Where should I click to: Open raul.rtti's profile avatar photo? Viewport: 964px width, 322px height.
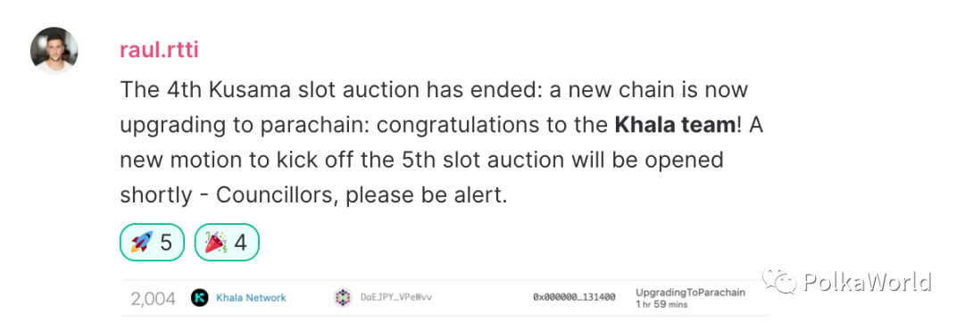click(54, 50)
